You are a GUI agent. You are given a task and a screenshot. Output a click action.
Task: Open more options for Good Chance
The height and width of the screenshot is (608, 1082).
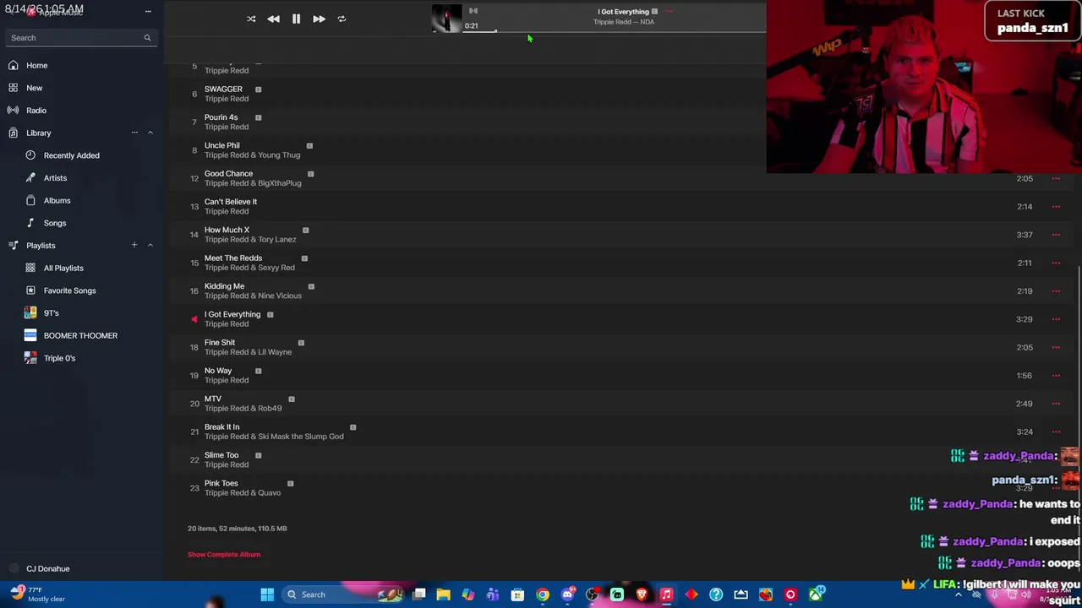(x=1056, y=178)
